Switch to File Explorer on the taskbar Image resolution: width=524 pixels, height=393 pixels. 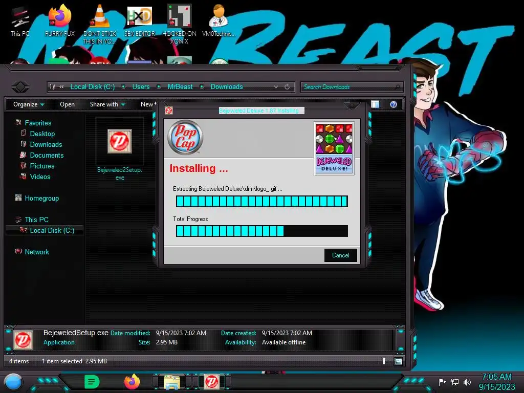[x=172, y=383]
